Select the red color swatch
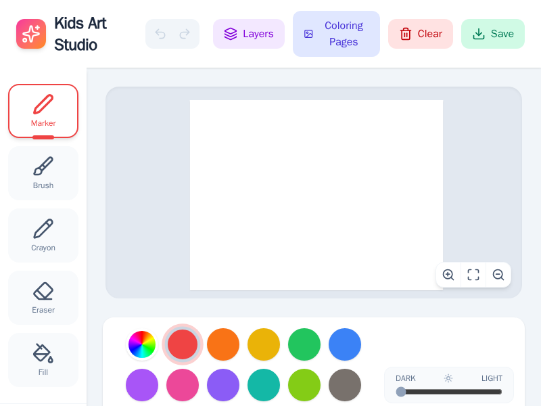541x406 pixels. pyautogui.click(x=183, y=344)
